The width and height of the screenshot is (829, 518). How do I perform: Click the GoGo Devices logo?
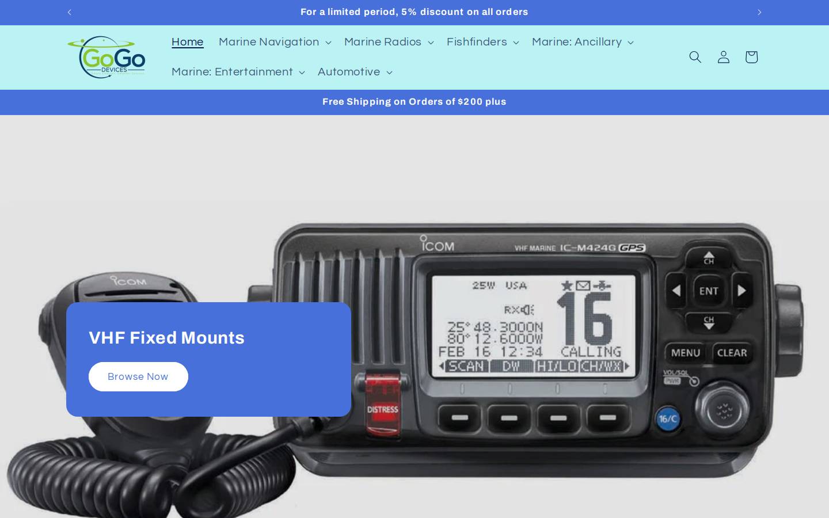tap(107, 57)
